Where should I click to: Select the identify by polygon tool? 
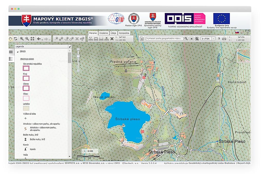71,39
